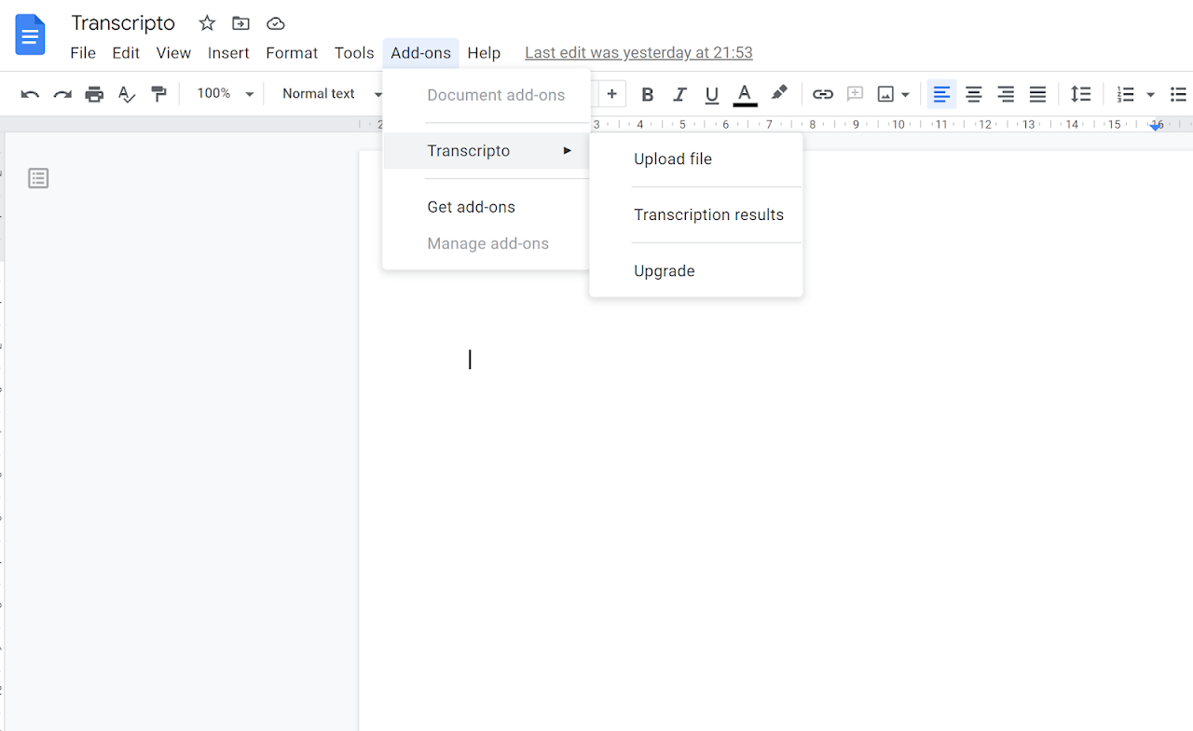Justify the text
This screenshot has width=1193, height=731.
tap(1037, 94)
